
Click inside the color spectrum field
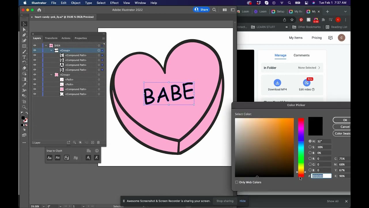click(x=264, y=148)
